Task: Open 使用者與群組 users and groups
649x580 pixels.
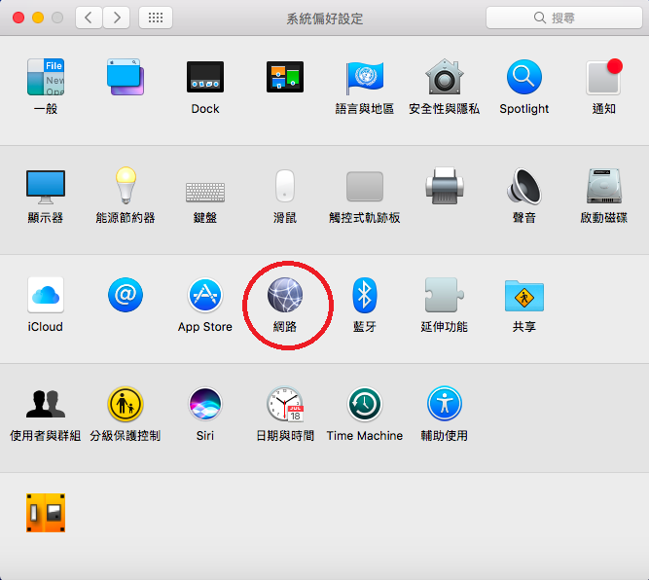Action: click(46, 404)
